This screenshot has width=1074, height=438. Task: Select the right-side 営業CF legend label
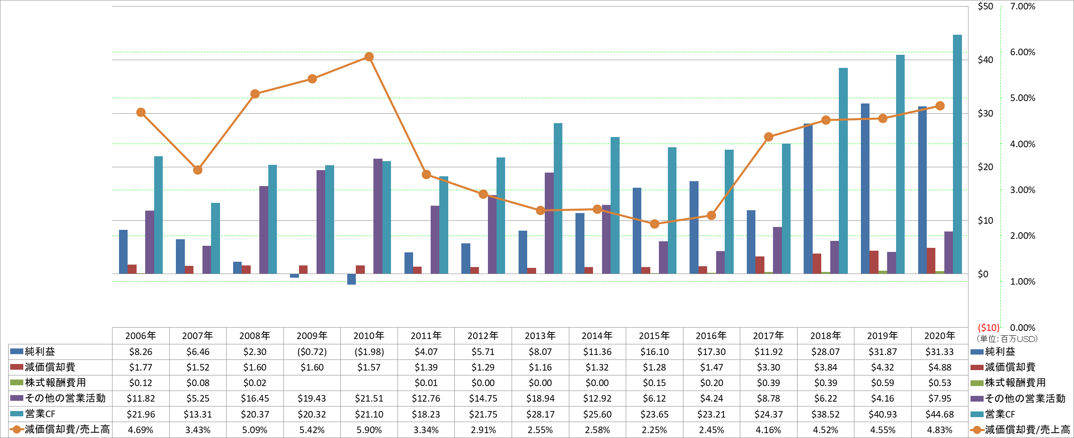pos(1000,414)
